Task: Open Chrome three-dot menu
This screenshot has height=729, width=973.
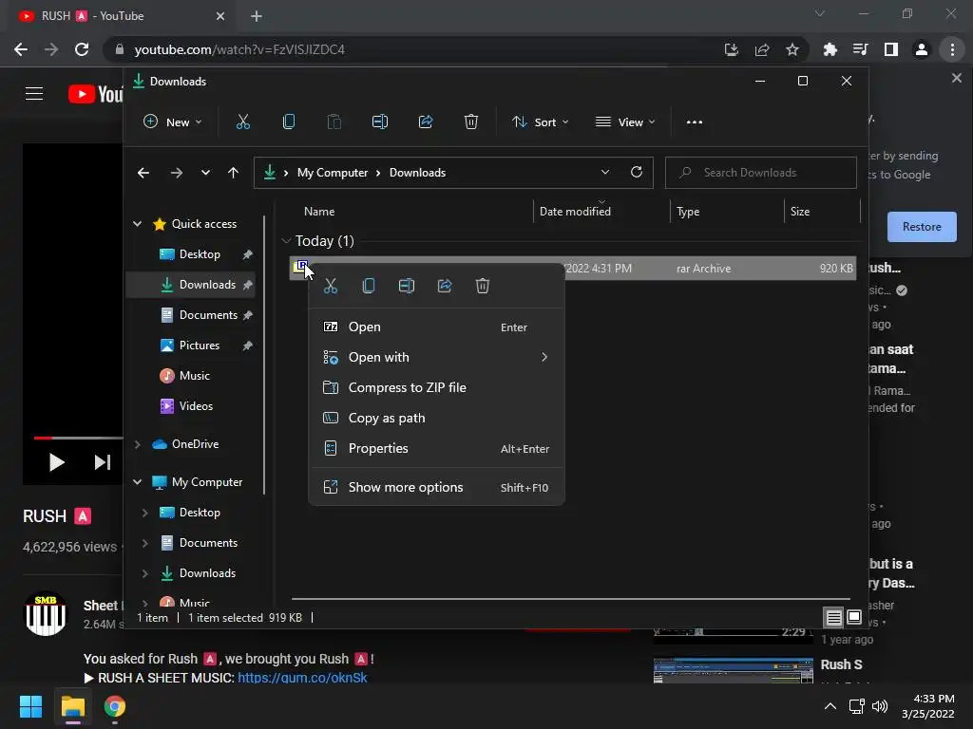Action: [952, 49]
